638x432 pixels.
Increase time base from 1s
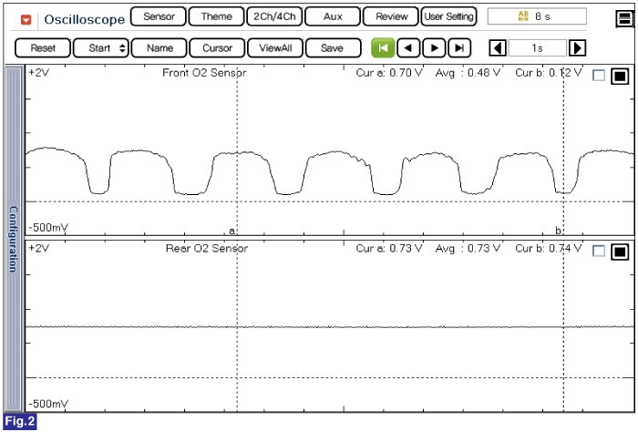577,48
